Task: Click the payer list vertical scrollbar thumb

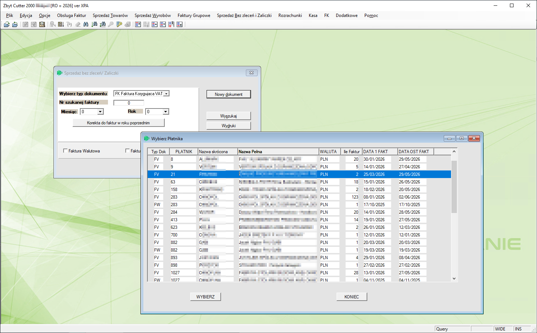Action: pyautogui.click(x=454, y=187)
